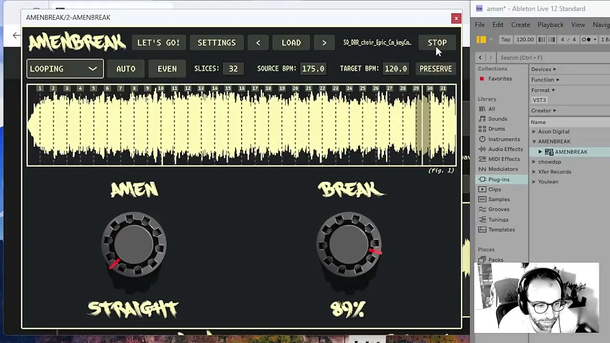Toggle AUTO slicing mode
This screenshot has height=343, width=610.
tap(126, 69)
